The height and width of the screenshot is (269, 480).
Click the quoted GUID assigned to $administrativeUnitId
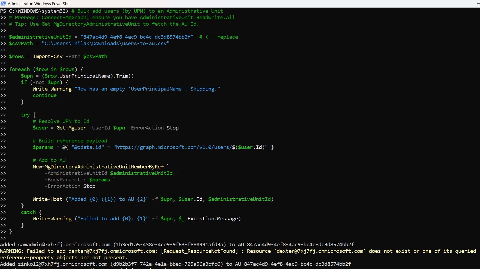pos(137,37)
